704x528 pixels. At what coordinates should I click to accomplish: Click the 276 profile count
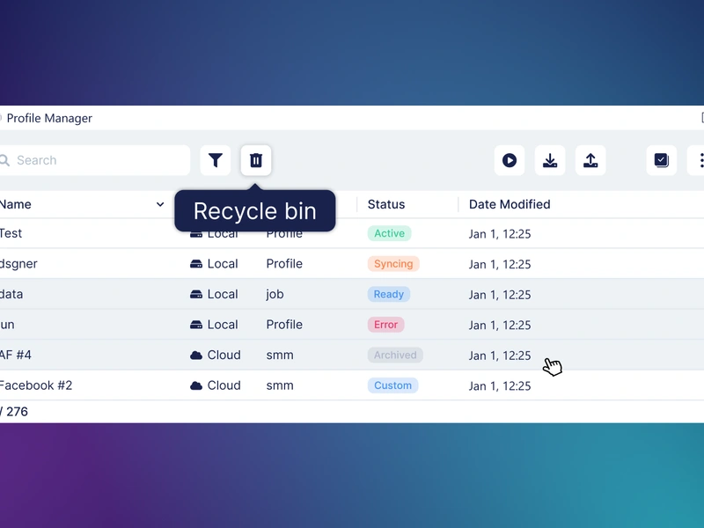pyautogui.click(x=17, y=412)
